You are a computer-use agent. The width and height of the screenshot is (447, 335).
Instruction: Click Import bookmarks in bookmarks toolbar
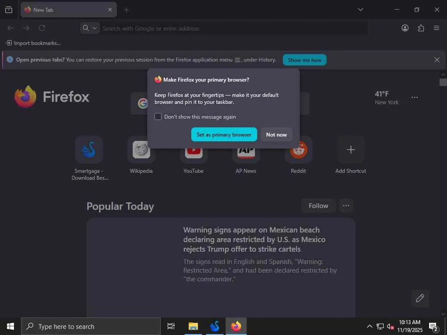click(x=33, y=43)
